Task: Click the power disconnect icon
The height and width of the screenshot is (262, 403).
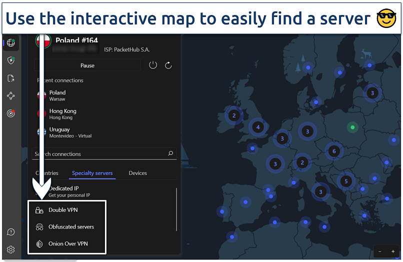Action: (153, 65)
